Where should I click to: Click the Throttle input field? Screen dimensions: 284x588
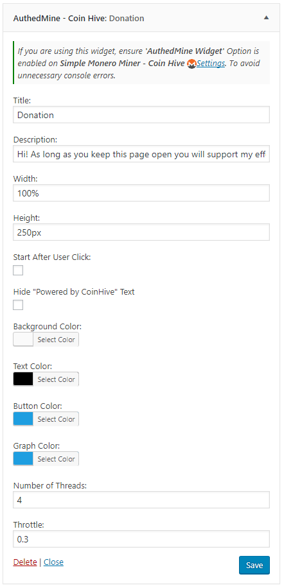pos(141,539)
